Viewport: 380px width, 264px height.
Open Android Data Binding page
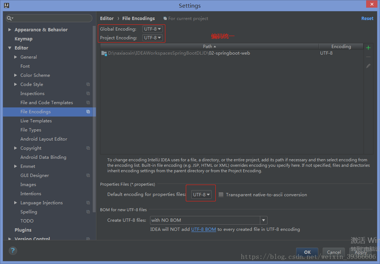point(43,157)
